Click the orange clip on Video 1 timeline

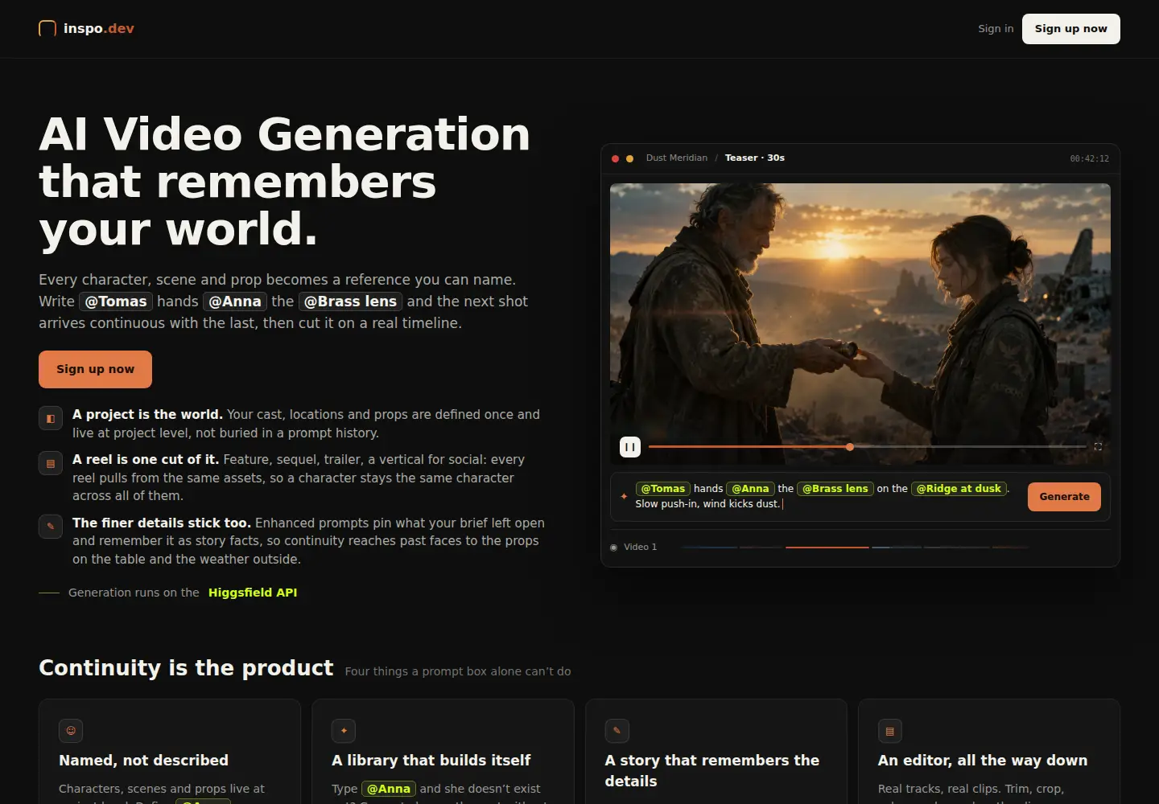pyautogui.click(x=827, y=548)
